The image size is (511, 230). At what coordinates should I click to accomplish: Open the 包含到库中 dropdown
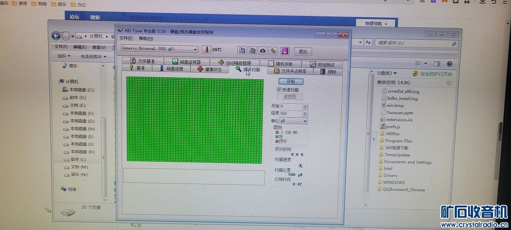click(x=93, y=57)
